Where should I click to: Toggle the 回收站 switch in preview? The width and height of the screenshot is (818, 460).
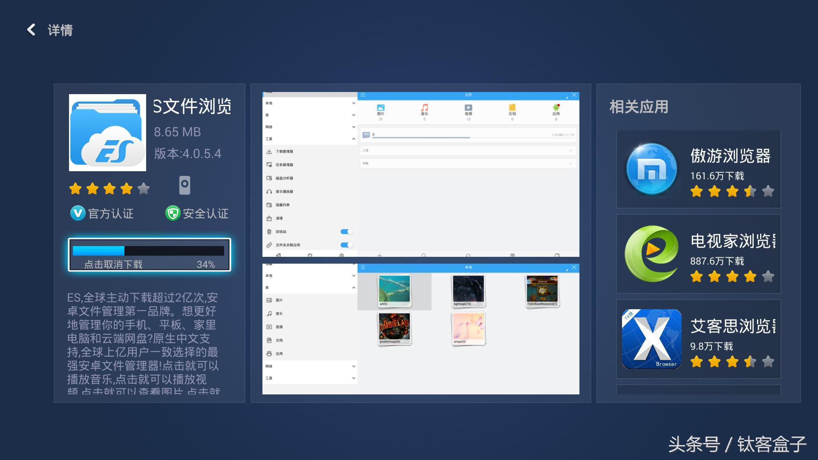point(346,232)
